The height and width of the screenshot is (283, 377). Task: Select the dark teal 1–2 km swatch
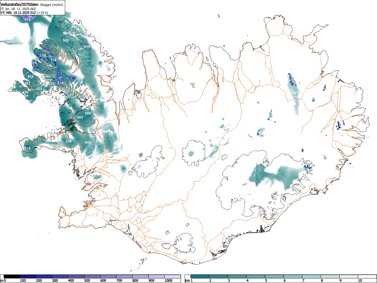point(200,277)
